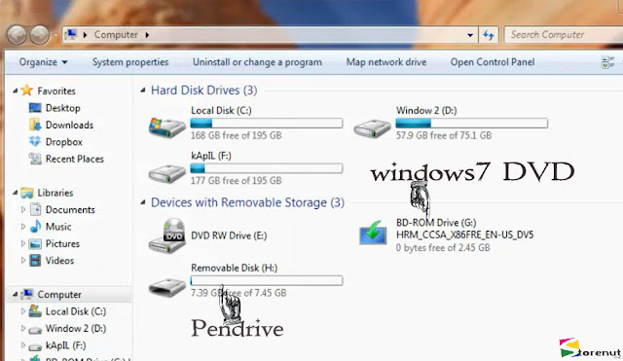Select kApIL (F:) in navigation tree
The width and height of the screenshot is (623, 361).
[x=65, y=345]
